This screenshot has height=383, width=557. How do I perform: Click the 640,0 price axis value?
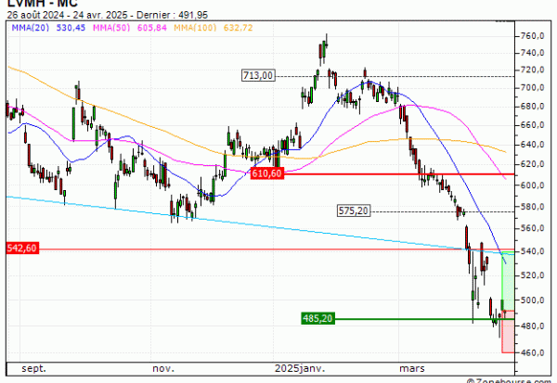click(532, 145)
